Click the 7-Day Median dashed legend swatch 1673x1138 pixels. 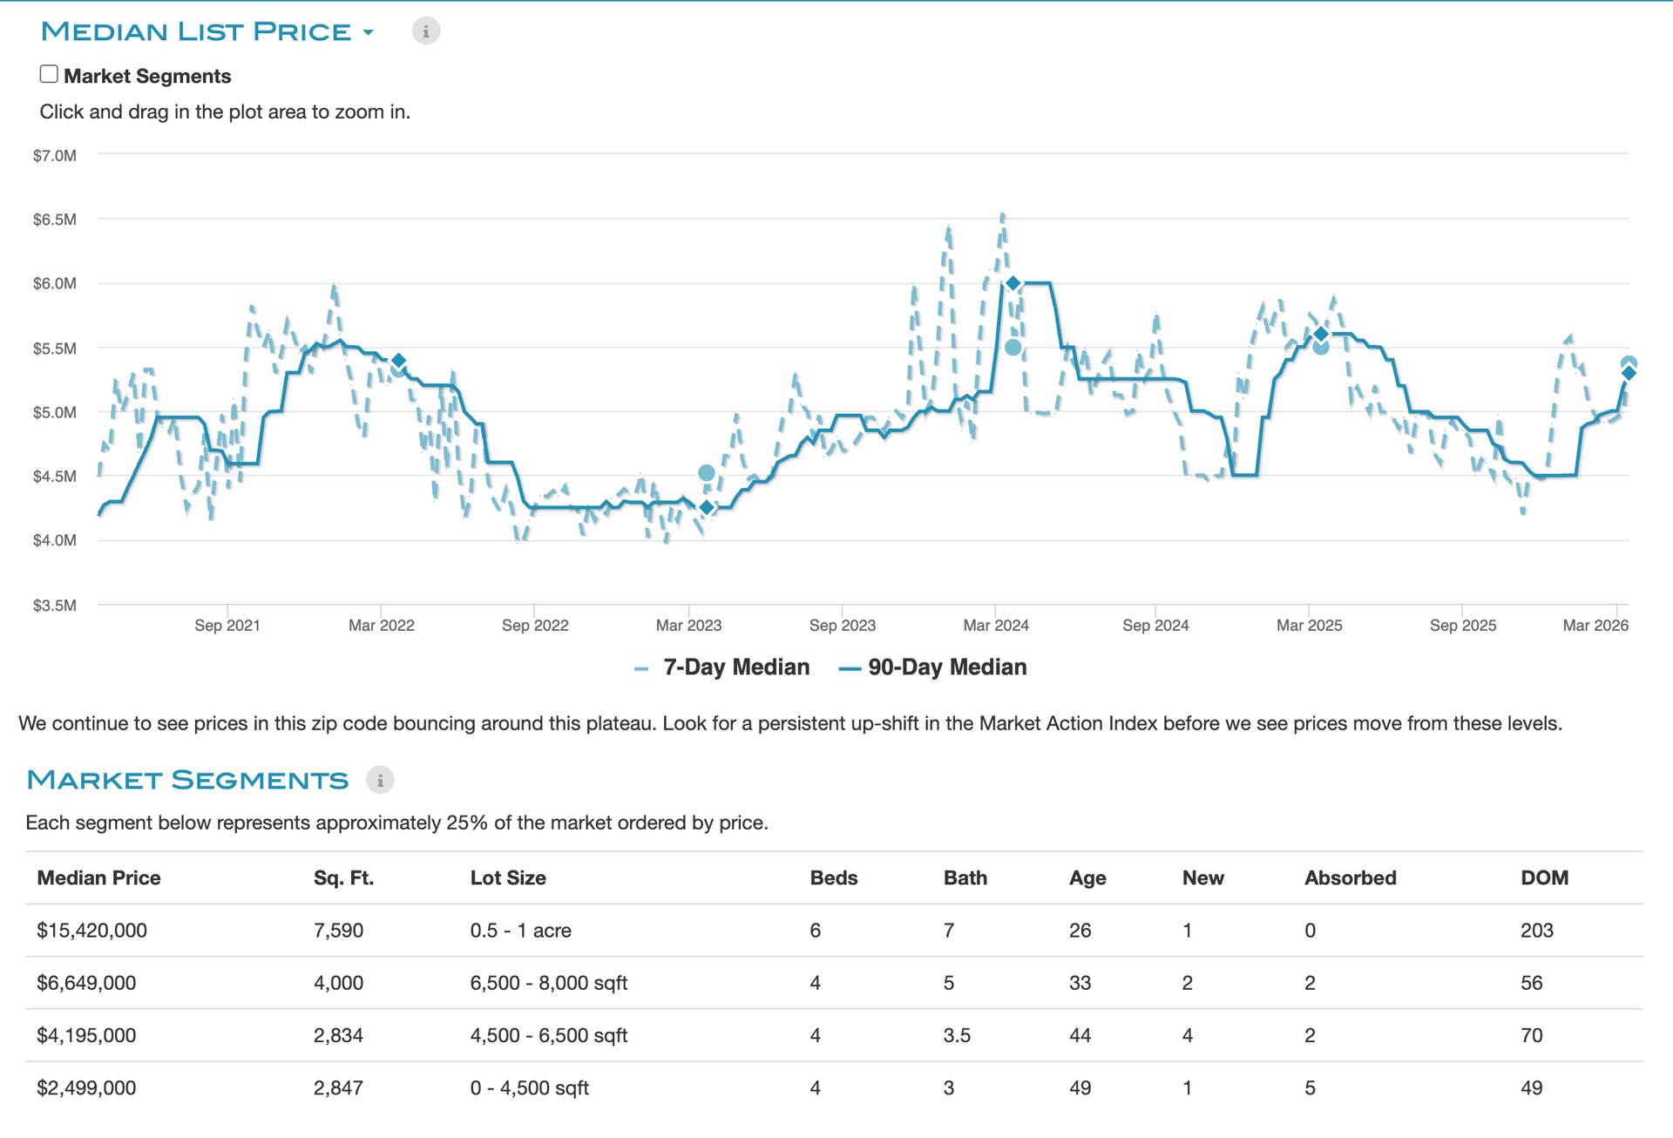click(642, 668)
